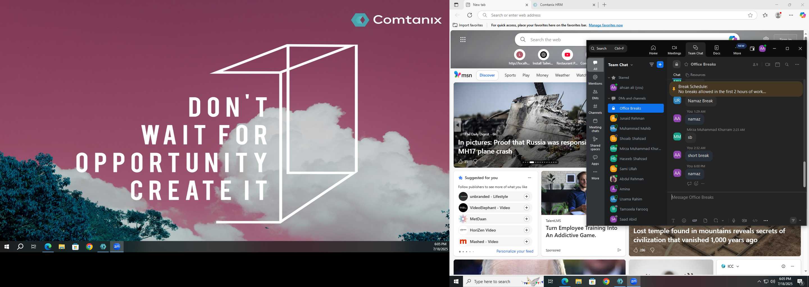Screen dimensions: 809x287
Task: Switch to the Resources tab in Office Breaks
Action: coord(696,75)
